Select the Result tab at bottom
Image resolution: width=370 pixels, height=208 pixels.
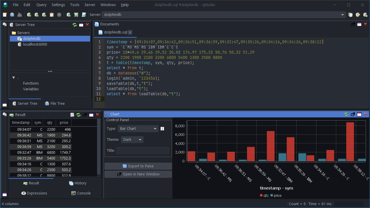pos(31,183)
